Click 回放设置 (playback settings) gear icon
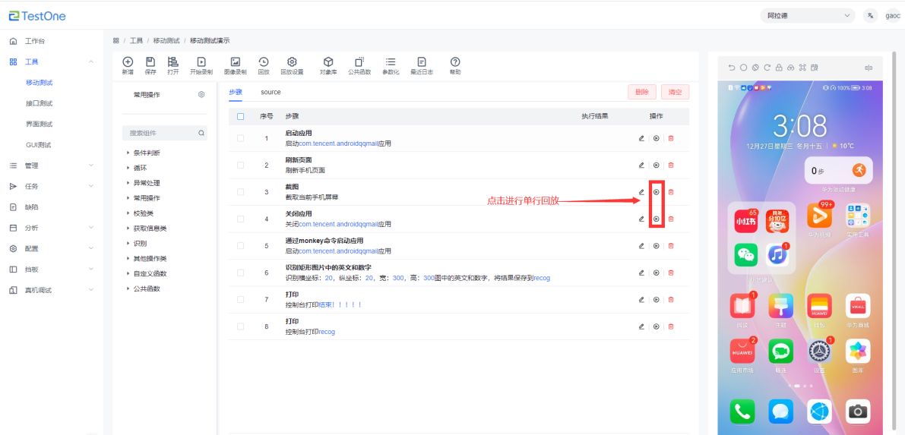 (x=292, y=65)
